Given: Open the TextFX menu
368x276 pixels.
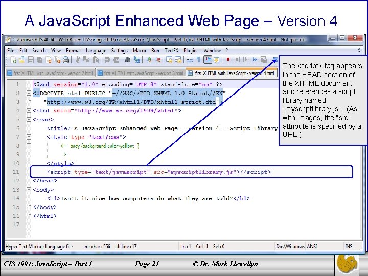Looking at the screenshot, I should click(172, 51).
